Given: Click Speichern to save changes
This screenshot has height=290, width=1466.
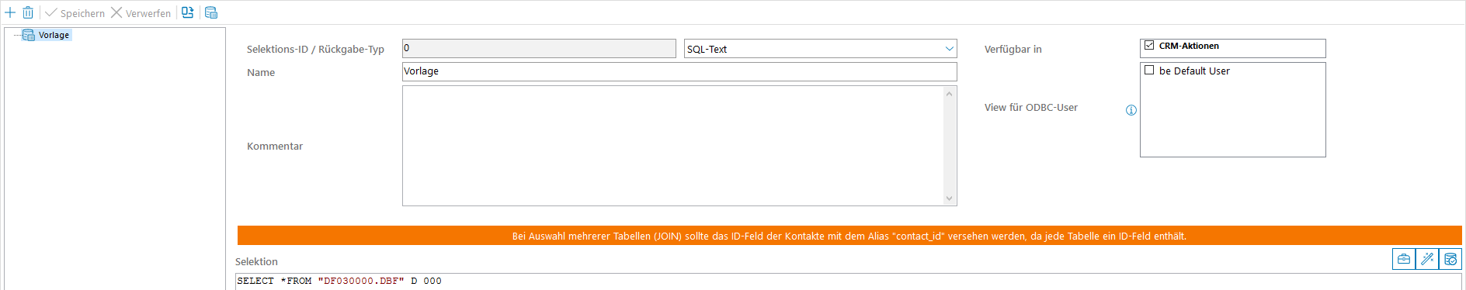Looking at the screenshot, I should coord(75,13).
